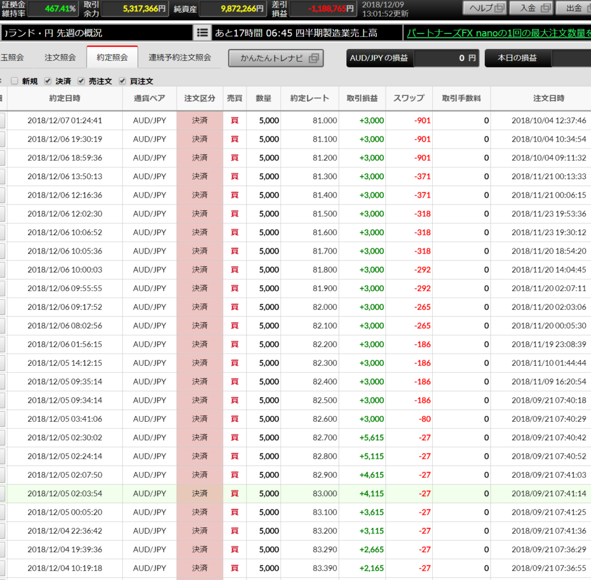Select row dated 2018/12/06 19:30:19
Viewport: 591px width, 580px height.
[x=295, y=139]
